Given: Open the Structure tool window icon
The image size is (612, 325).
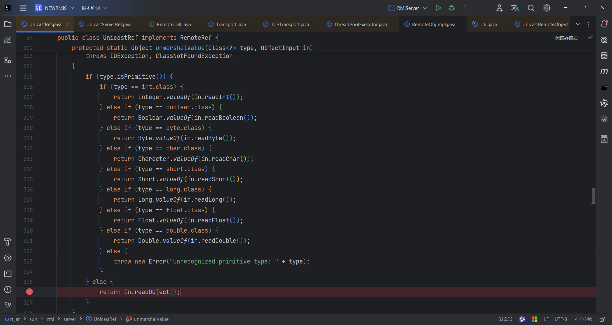Looking at the screenshot, I should click(8, 60).
